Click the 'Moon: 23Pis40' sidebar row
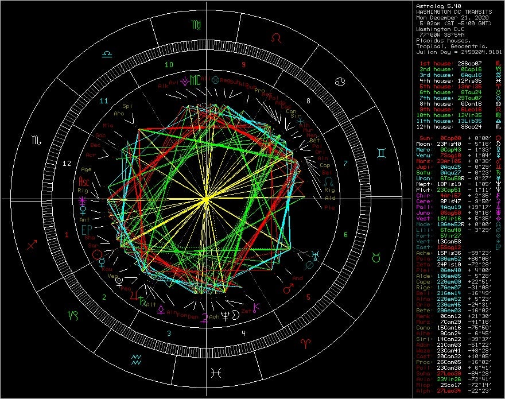Viewport: 505px width, 399px height. coord(459,144)
